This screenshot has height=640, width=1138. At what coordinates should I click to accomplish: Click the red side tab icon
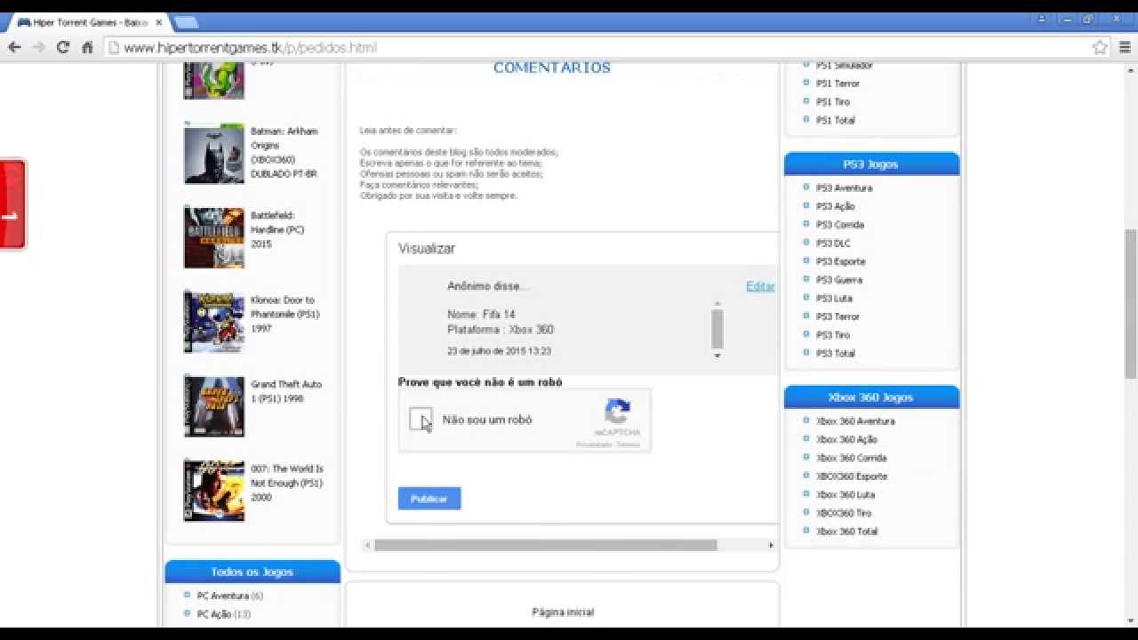pos(12,204)
